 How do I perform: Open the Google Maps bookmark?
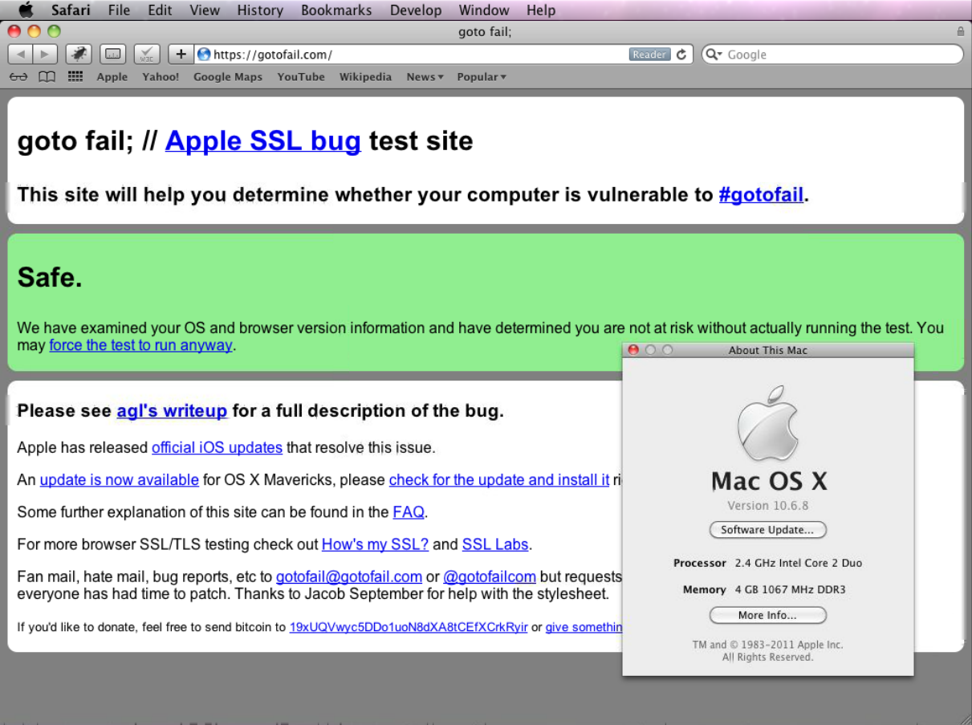coord(228,77)
